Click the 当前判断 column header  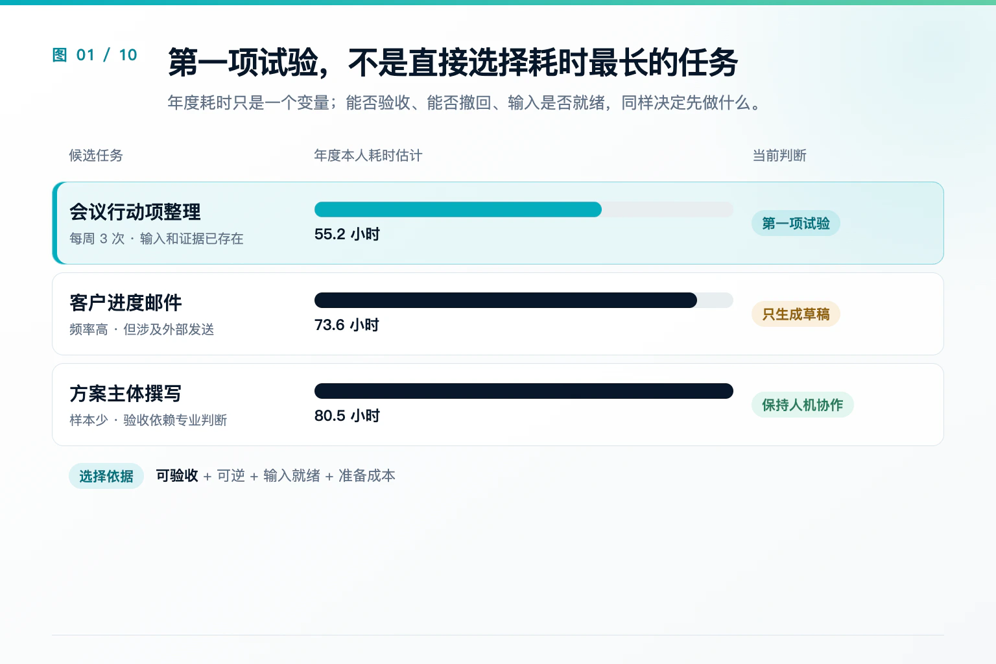coord(779,156)
